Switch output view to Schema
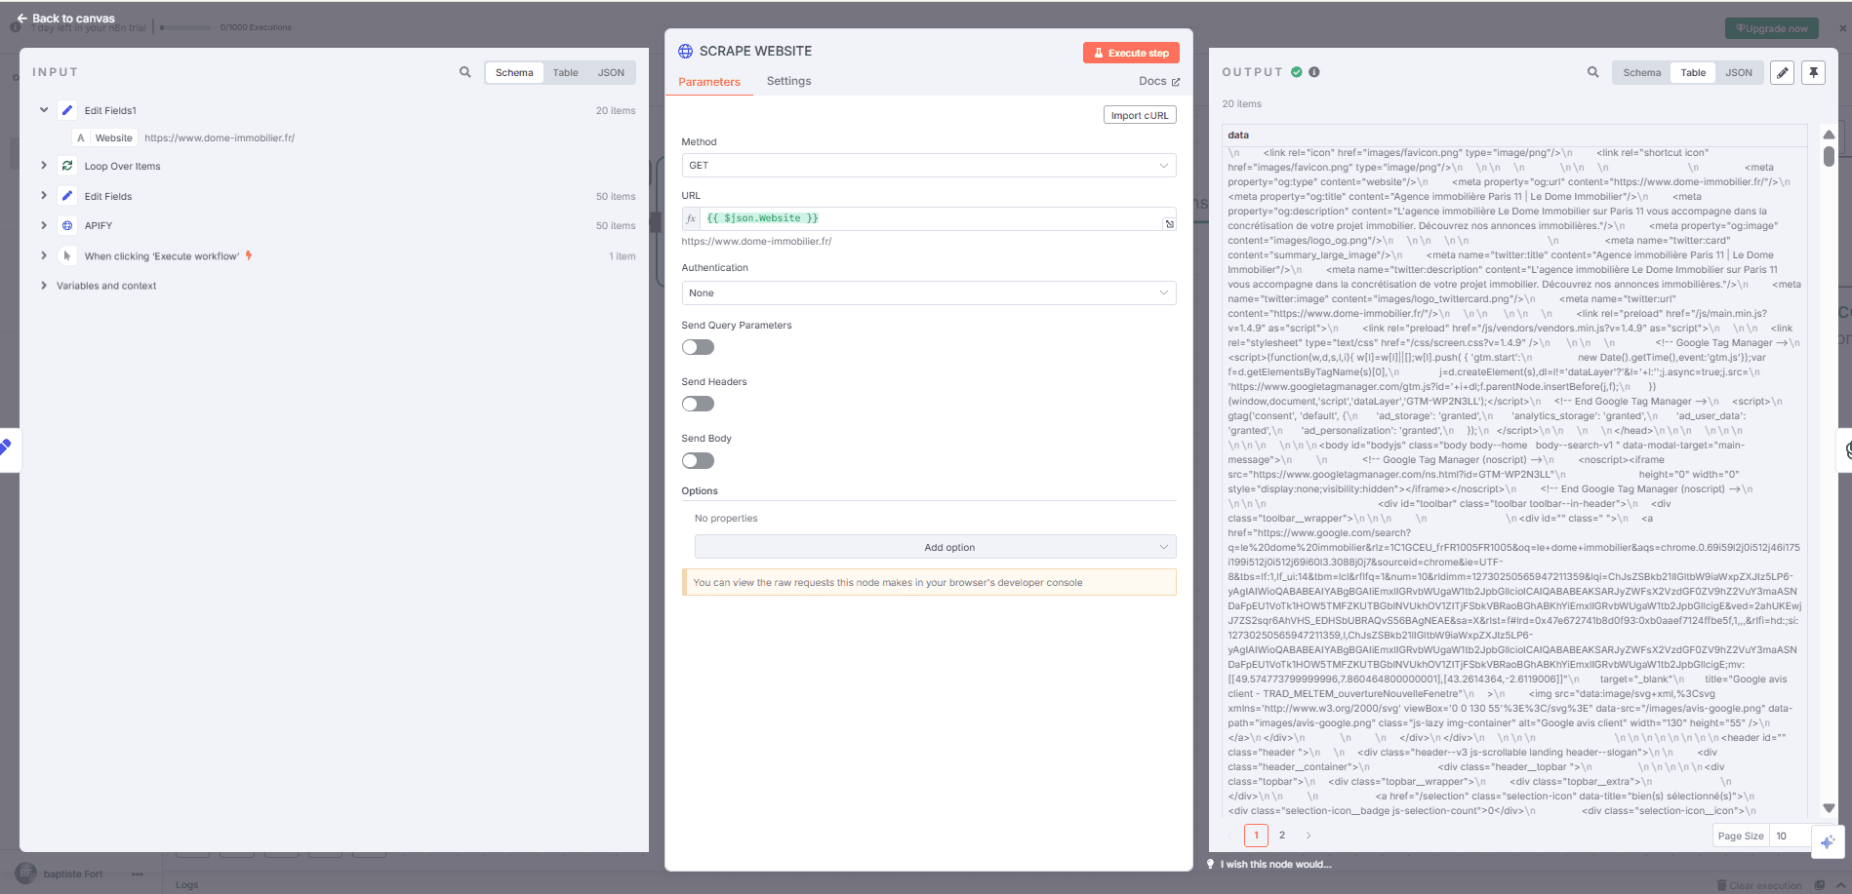Viewport: 1852px width, 894px height. [x=1642, y=72]
